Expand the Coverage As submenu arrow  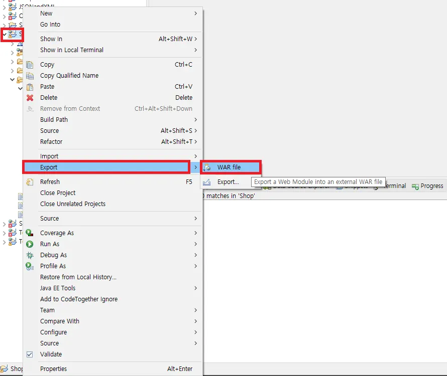point(195,233)
